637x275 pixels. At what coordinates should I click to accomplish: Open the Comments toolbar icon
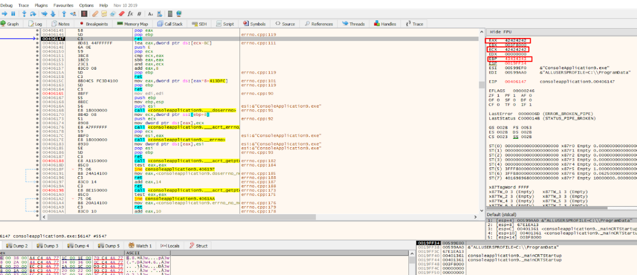point(104,14)
